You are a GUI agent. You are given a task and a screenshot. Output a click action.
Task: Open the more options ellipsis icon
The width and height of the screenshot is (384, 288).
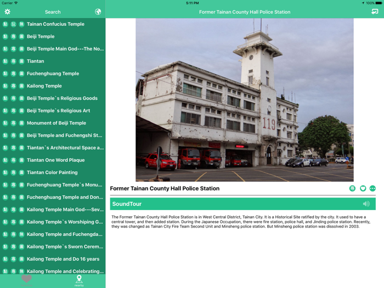pyautogui.click(x=372, y=189)
